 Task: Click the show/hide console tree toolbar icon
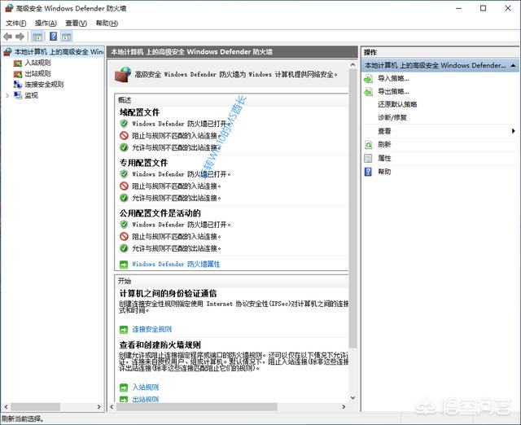coord(38,37)
